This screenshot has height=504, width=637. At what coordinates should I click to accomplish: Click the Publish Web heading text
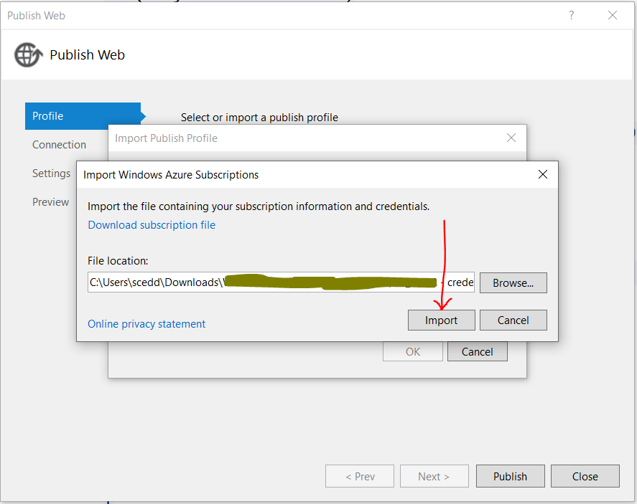click(x=88, y=54)
